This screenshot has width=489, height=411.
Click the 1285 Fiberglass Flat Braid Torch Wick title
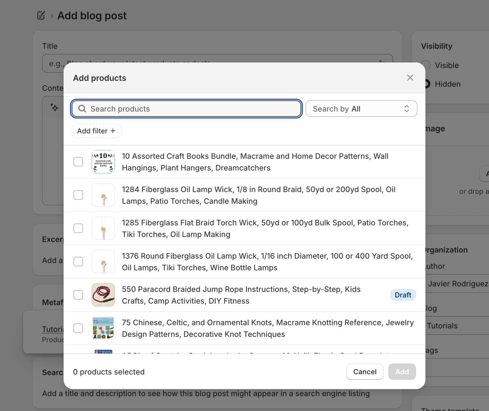pos(265,228)
